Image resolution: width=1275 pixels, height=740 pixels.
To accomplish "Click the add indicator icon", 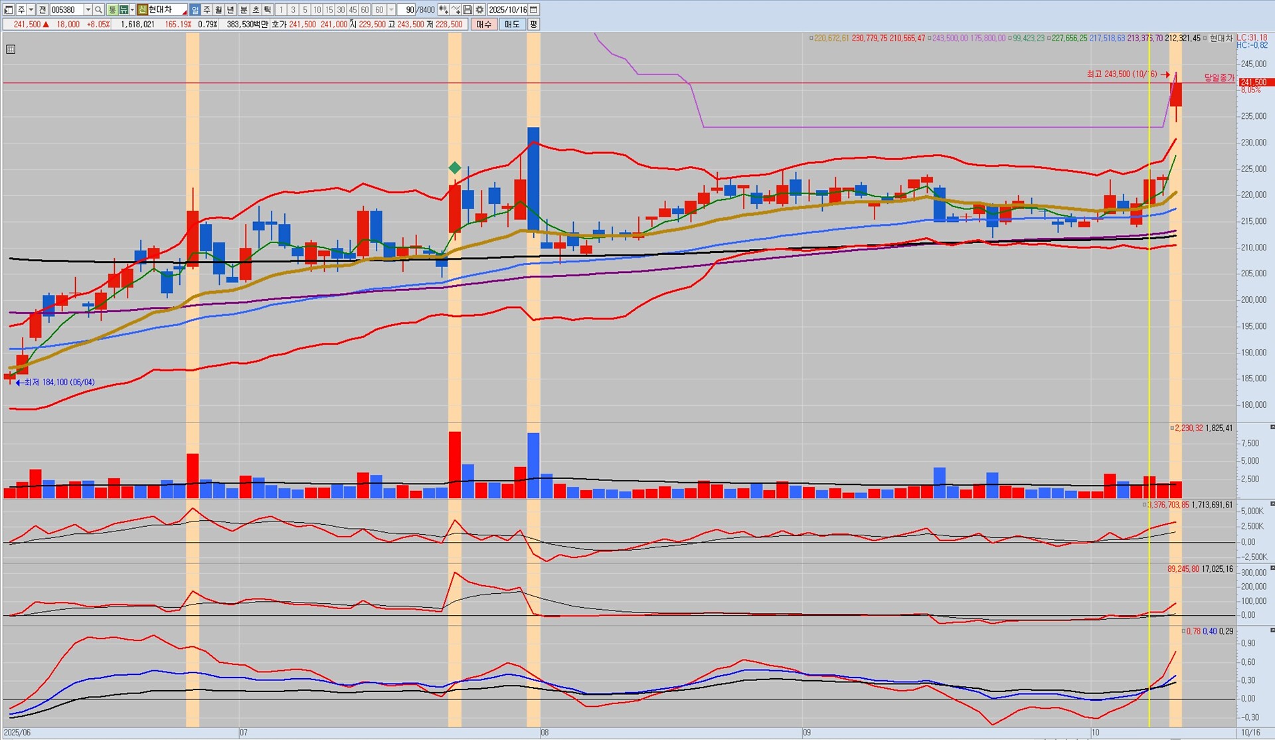I will (x=443, y=10).
